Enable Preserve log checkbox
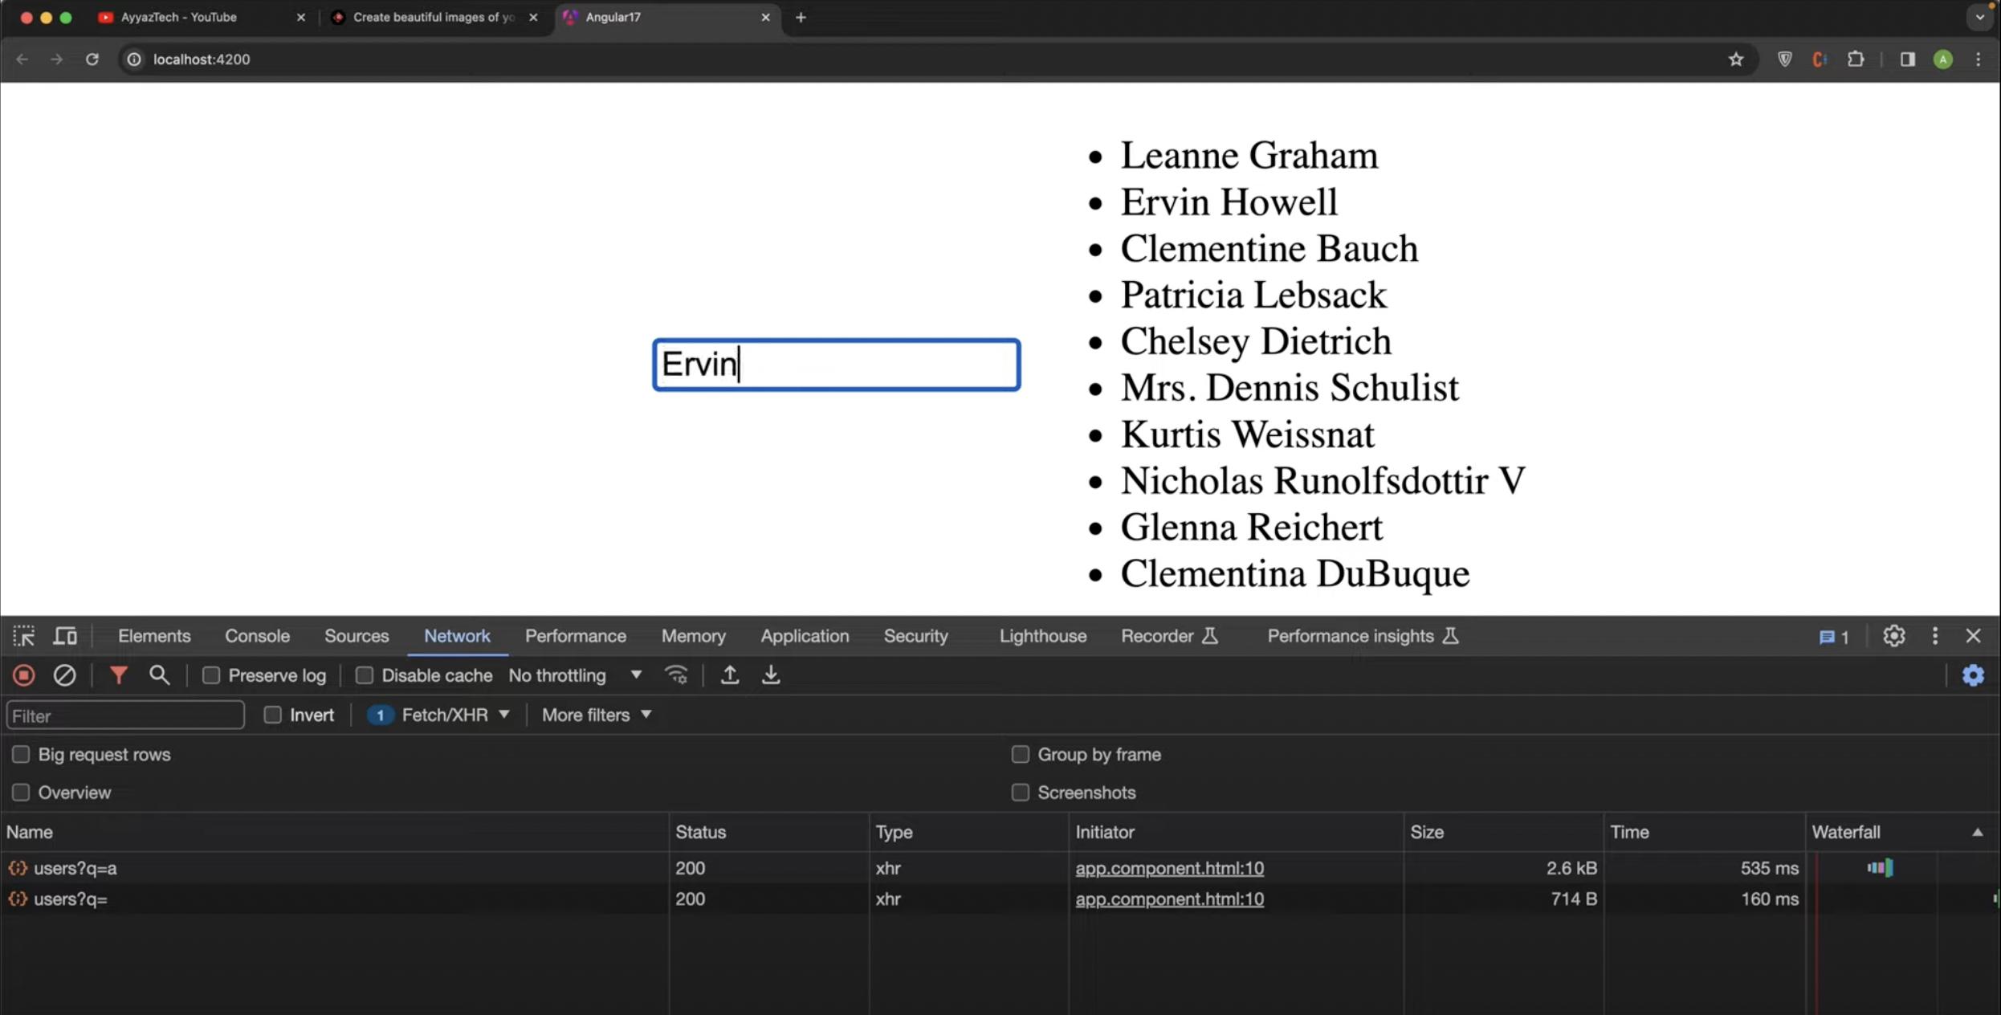The width and height of the screenshot is (2001, 1015). click(x=211, y=675)
